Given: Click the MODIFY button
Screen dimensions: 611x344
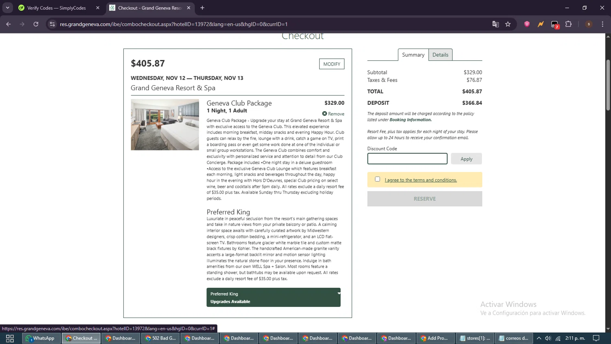Looking at the screenshot, I should click(332, 64).
